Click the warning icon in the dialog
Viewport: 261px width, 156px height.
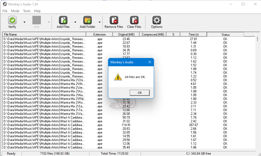click(118, 77)
